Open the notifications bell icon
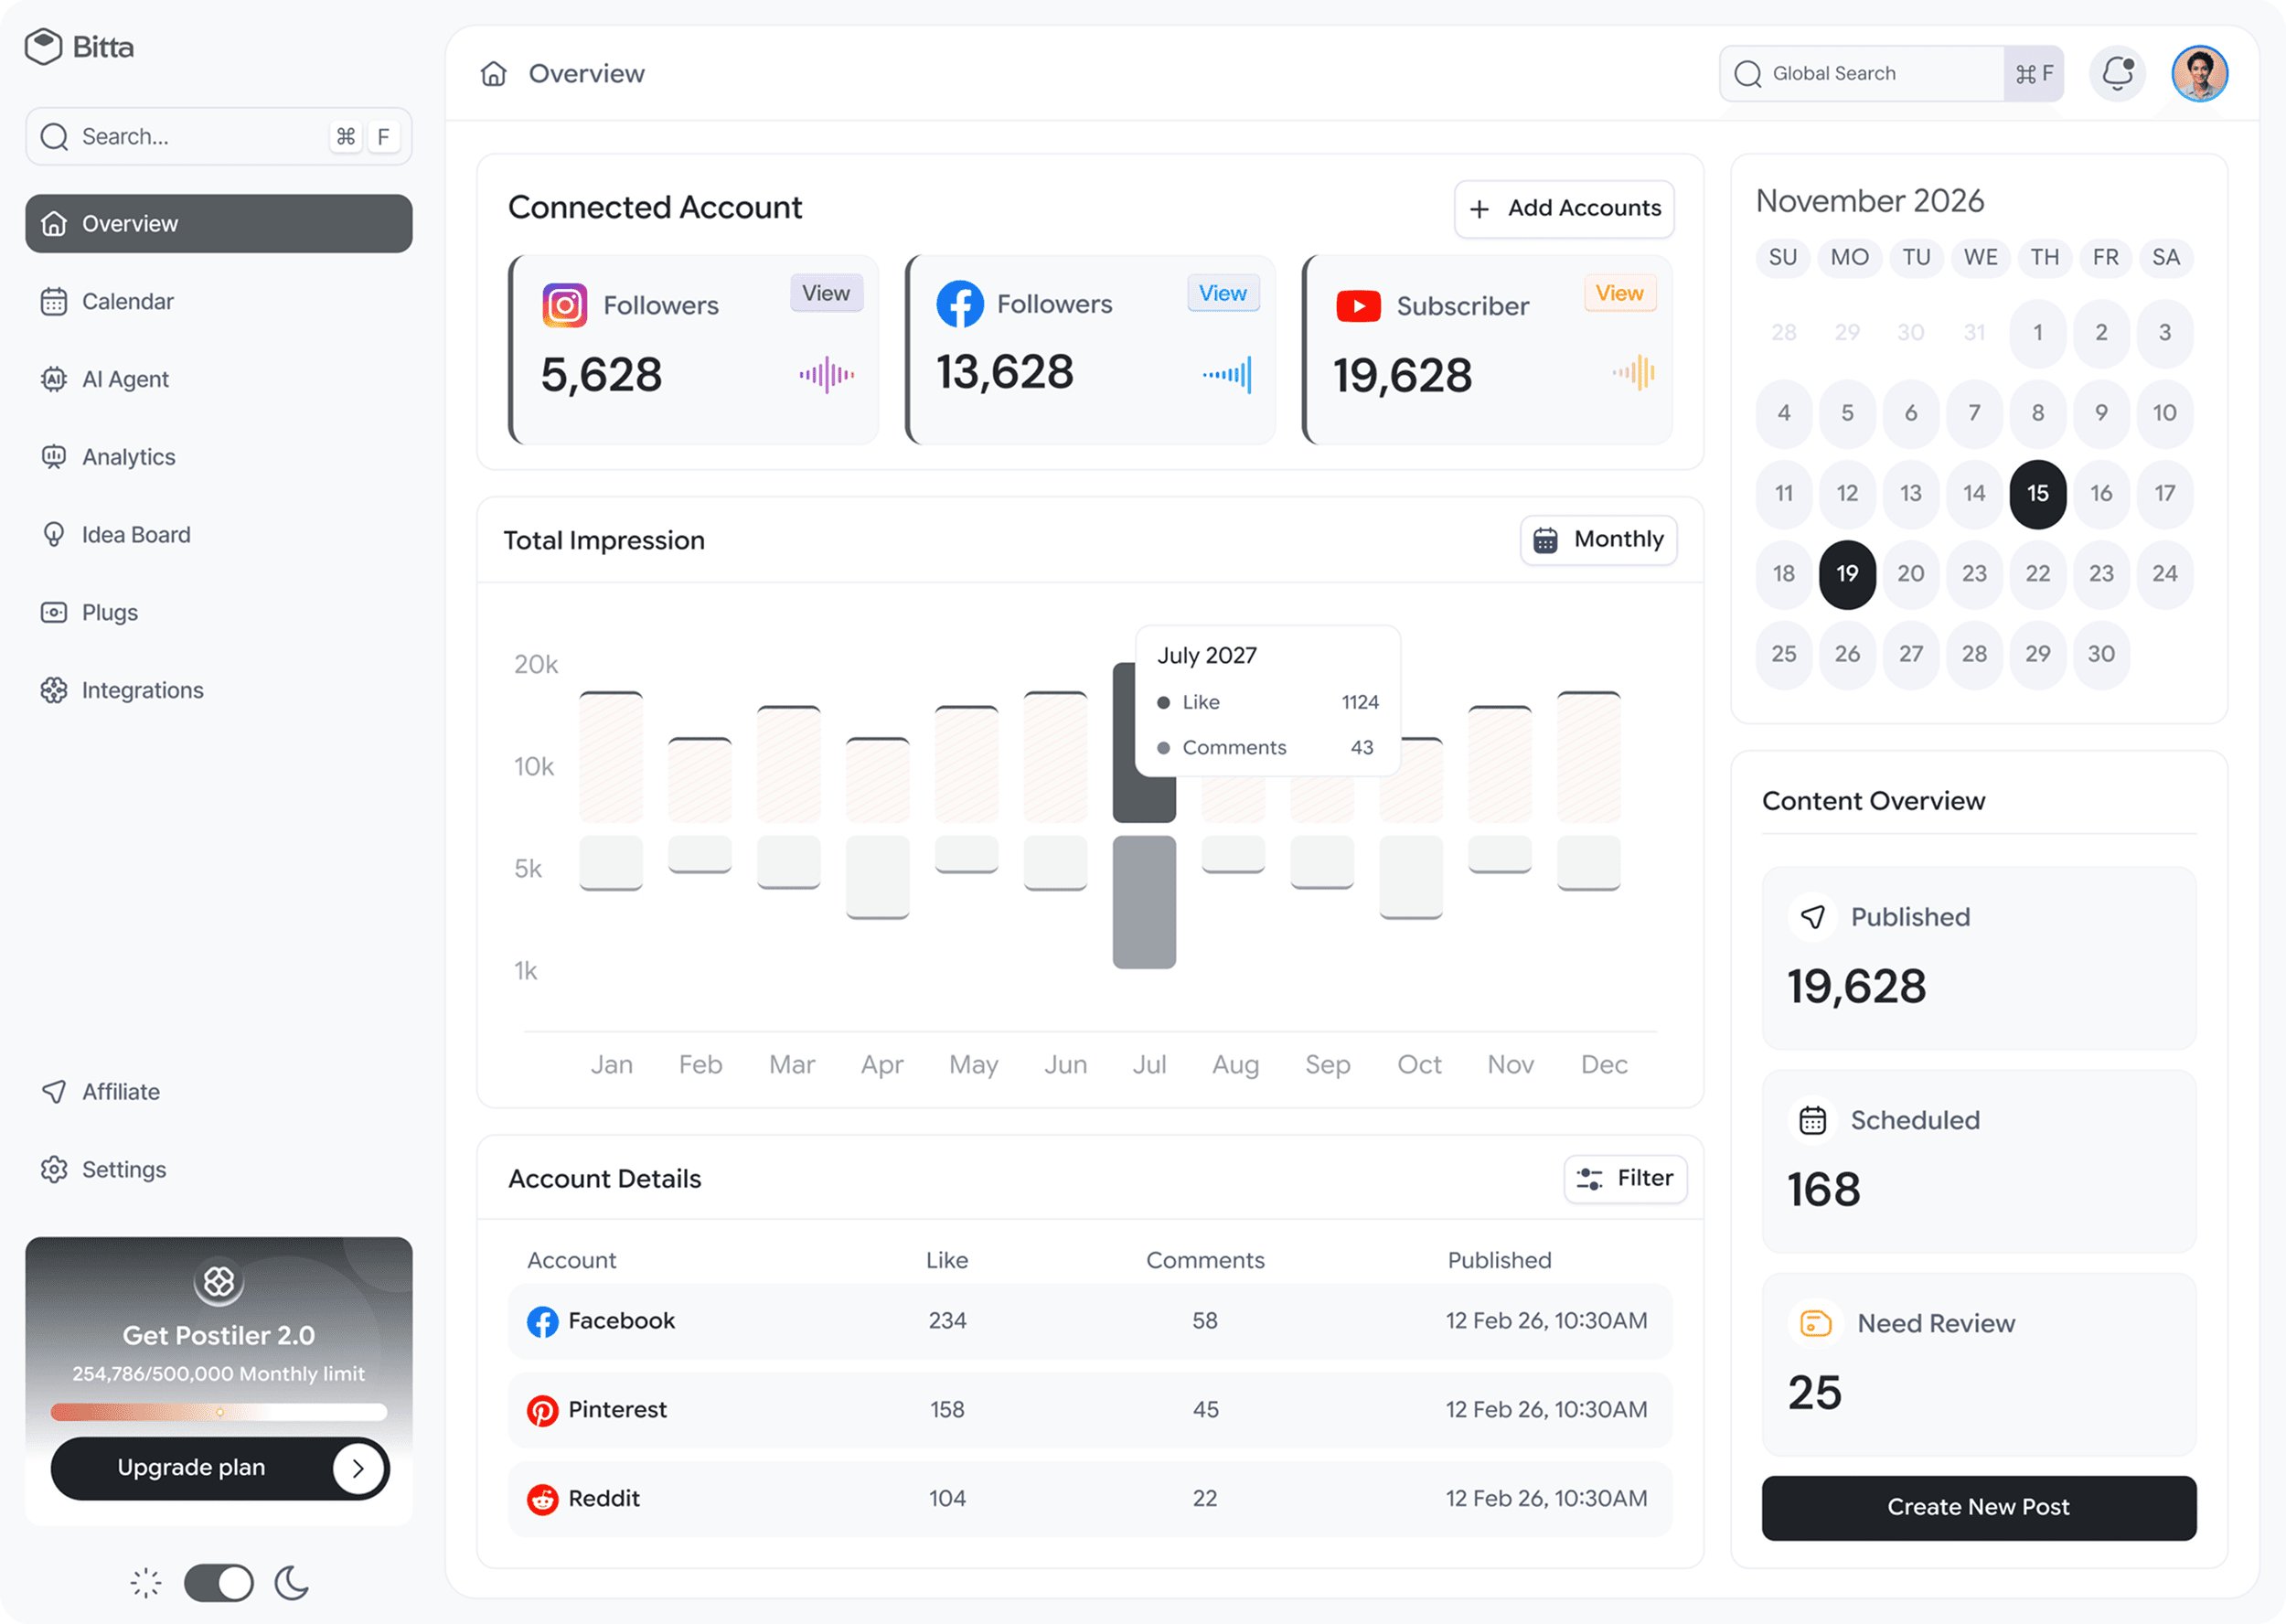 tap(2117, 73)
